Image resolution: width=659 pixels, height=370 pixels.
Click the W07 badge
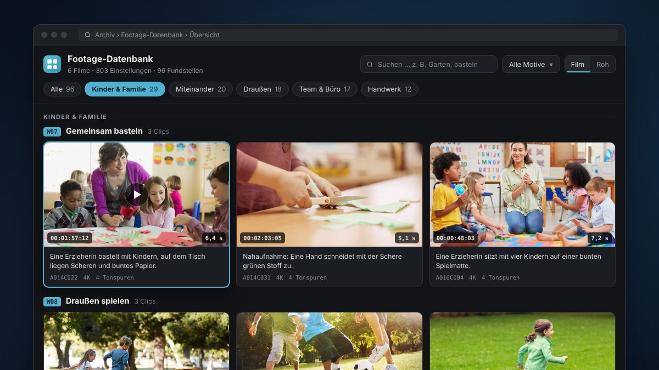click(52, 132)
